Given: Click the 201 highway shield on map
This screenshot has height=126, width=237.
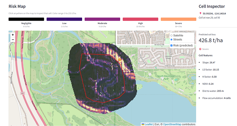Looking at the screenshot, I should click(22, 93).
